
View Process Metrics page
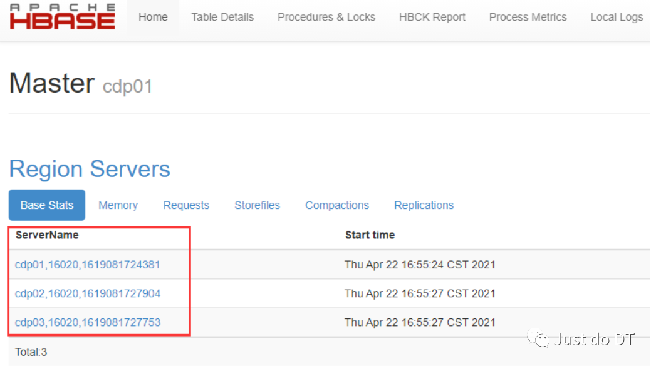pyautogui.click(x=528, y=17)
